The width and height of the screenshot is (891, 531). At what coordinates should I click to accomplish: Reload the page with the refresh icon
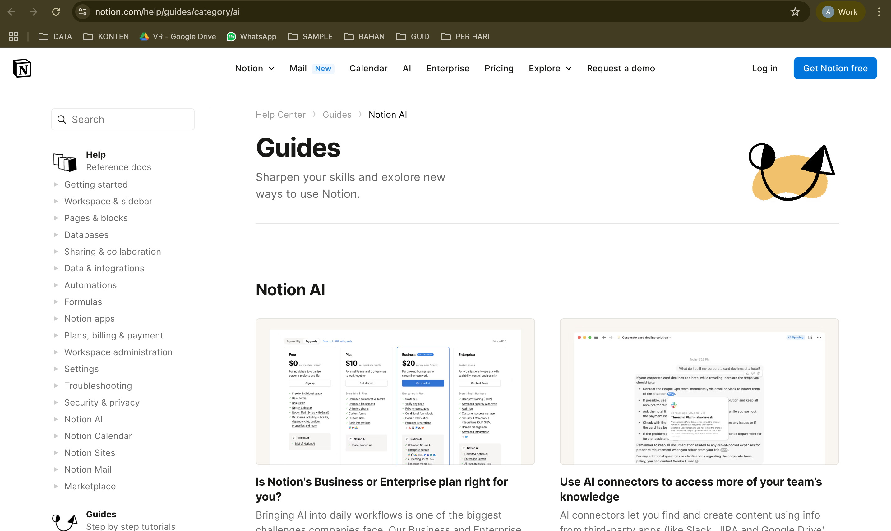[56, 12]
